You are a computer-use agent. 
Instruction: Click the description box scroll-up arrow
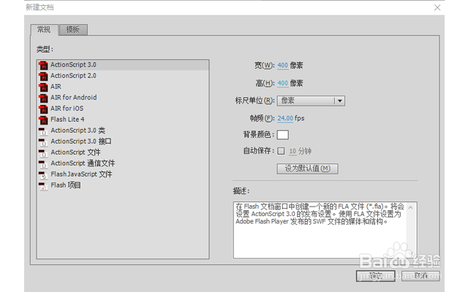[411, 207]
